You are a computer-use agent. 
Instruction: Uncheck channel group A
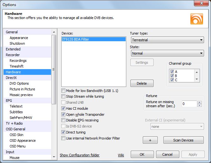pos(172,72)
